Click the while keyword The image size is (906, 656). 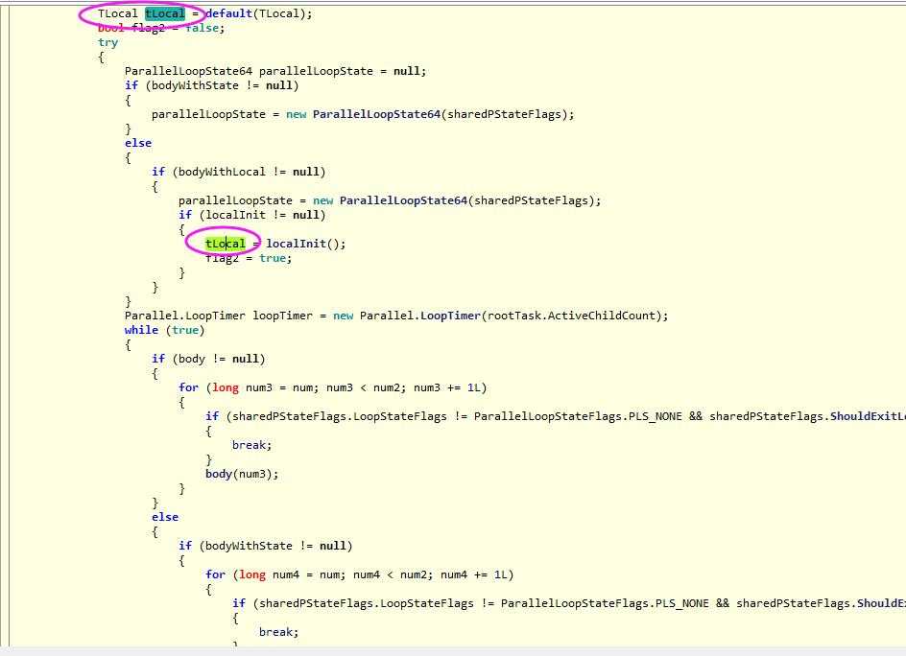[142, 330]
